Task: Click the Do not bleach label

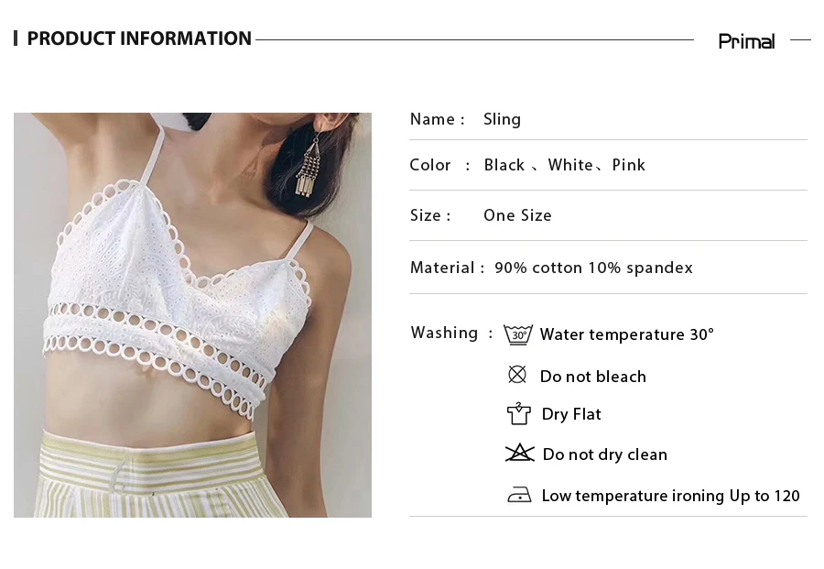Action: point(593,377)
